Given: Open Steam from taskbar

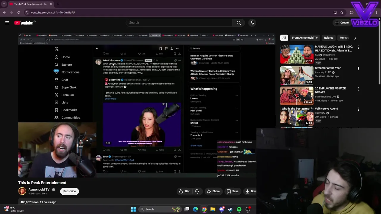Looking at the screenshot, I should click(x=230, y=209).
